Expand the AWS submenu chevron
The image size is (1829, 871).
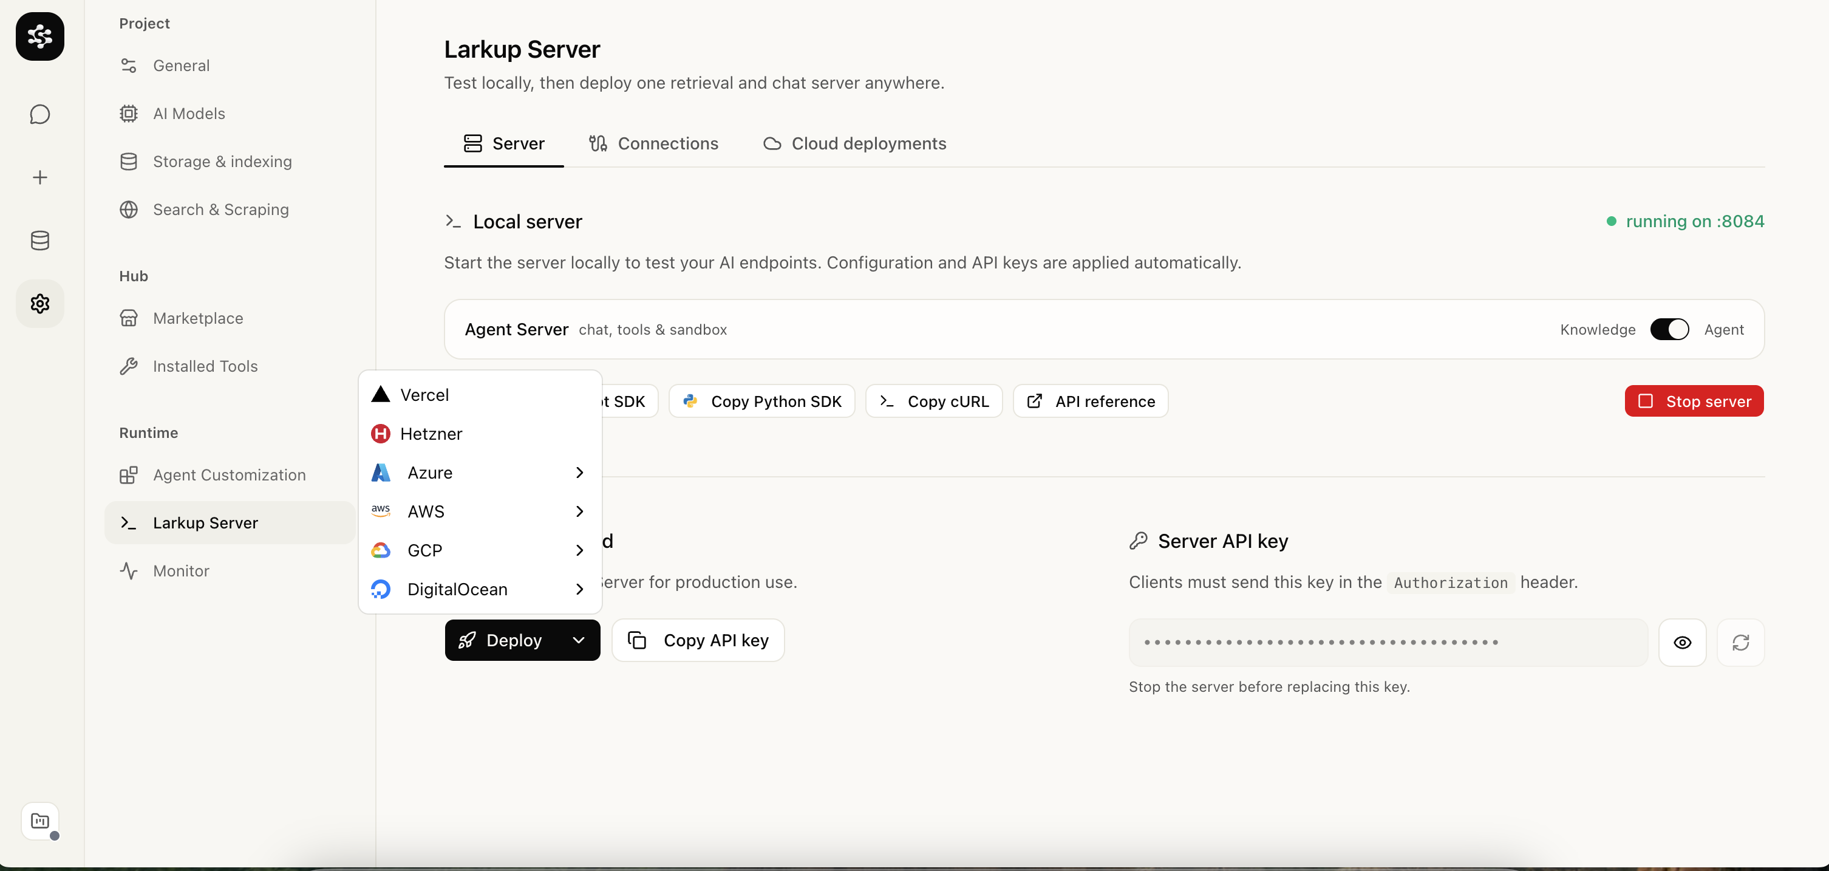click(x=579, y=511)
